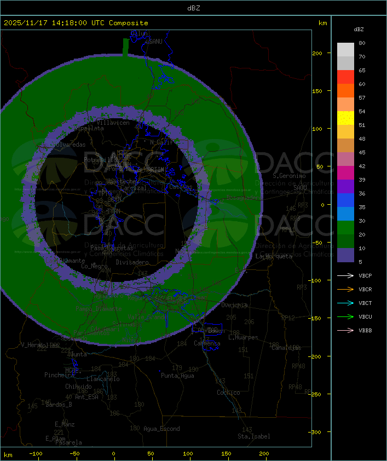Screen dimensions: 387x461
Task: Select the light blue 30-35 dBZ swatch
Action: click(x=345, y=214)
